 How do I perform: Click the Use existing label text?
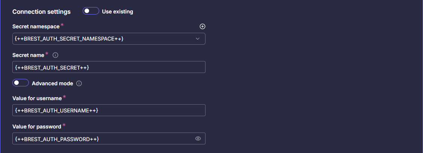tap(118, 12)
